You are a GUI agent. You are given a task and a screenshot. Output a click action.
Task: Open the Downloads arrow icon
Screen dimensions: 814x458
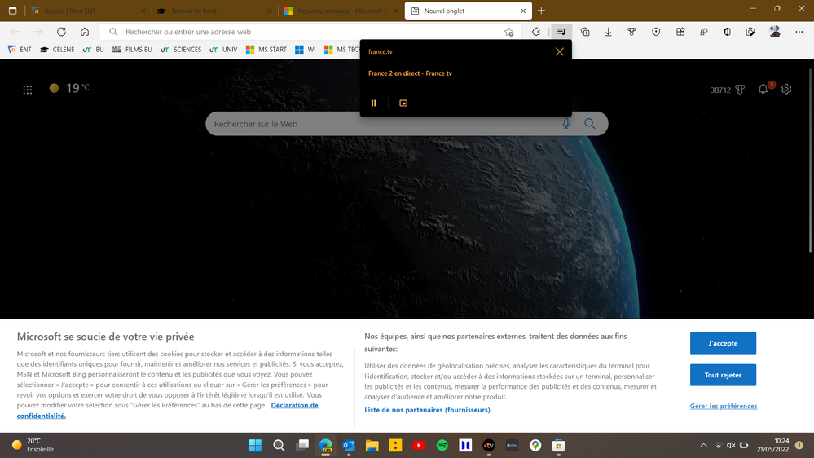[608, 32]
